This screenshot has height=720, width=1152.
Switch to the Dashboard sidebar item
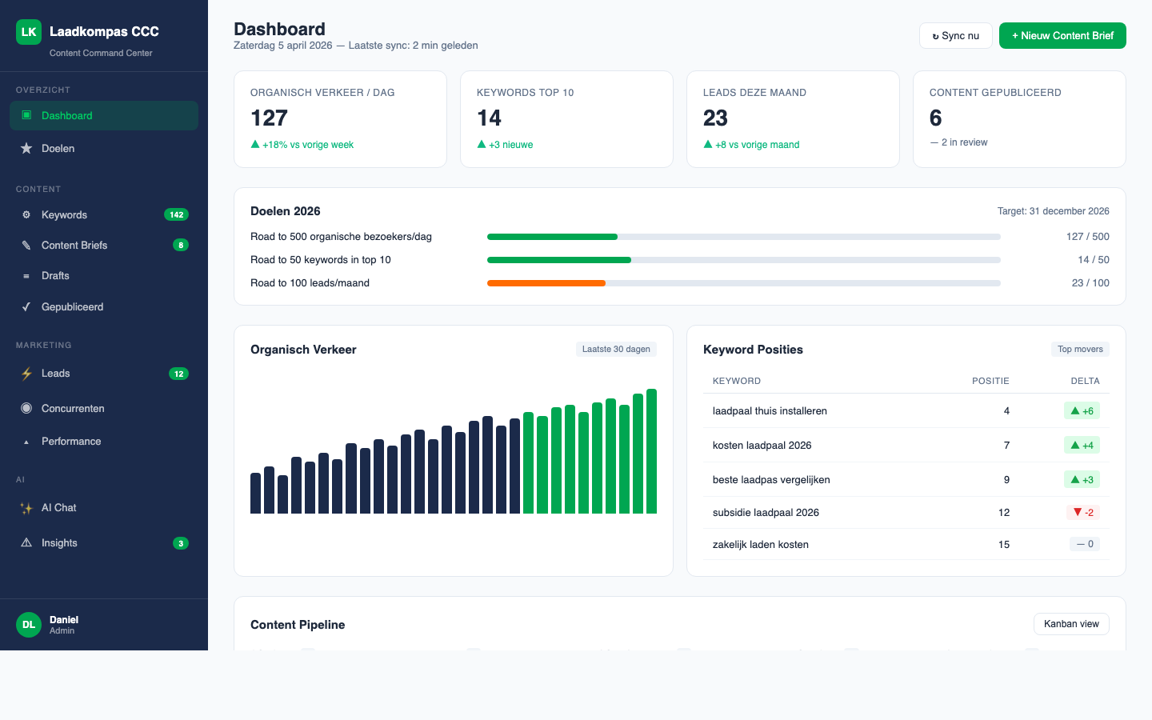click(x=67, y=115)
